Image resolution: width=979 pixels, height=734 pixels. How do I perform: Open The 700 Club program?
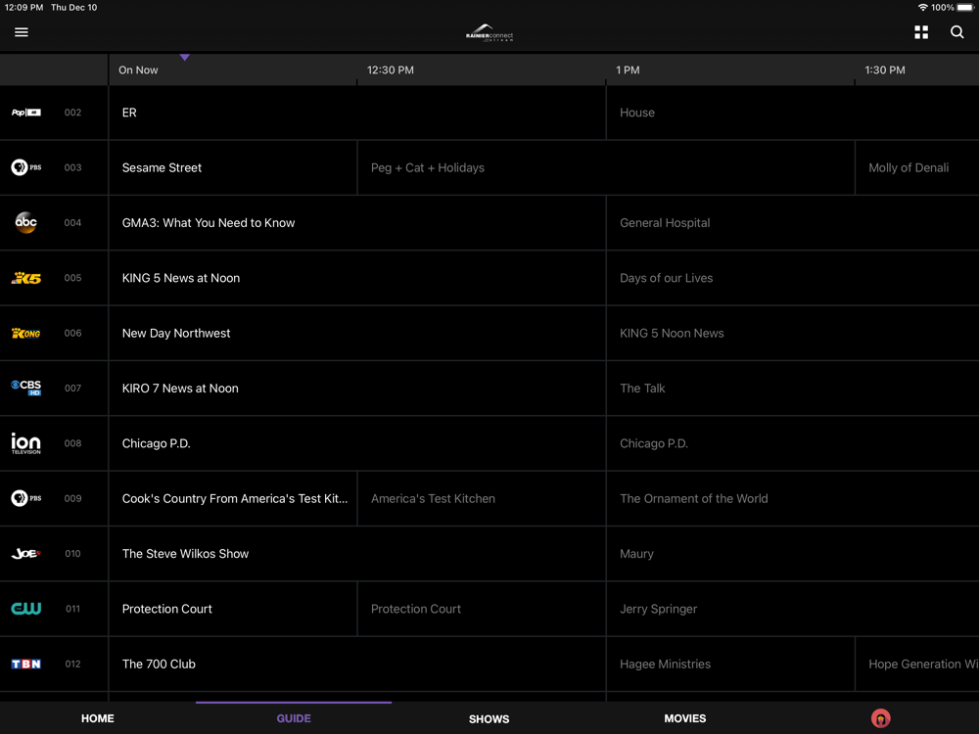357,664
